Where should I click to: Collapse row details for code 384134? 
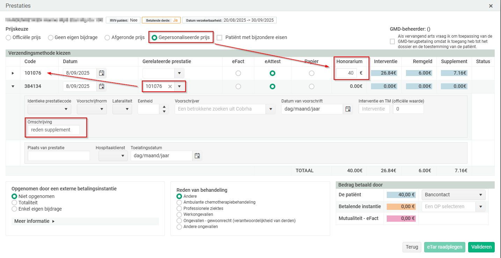tap(13, 86)
